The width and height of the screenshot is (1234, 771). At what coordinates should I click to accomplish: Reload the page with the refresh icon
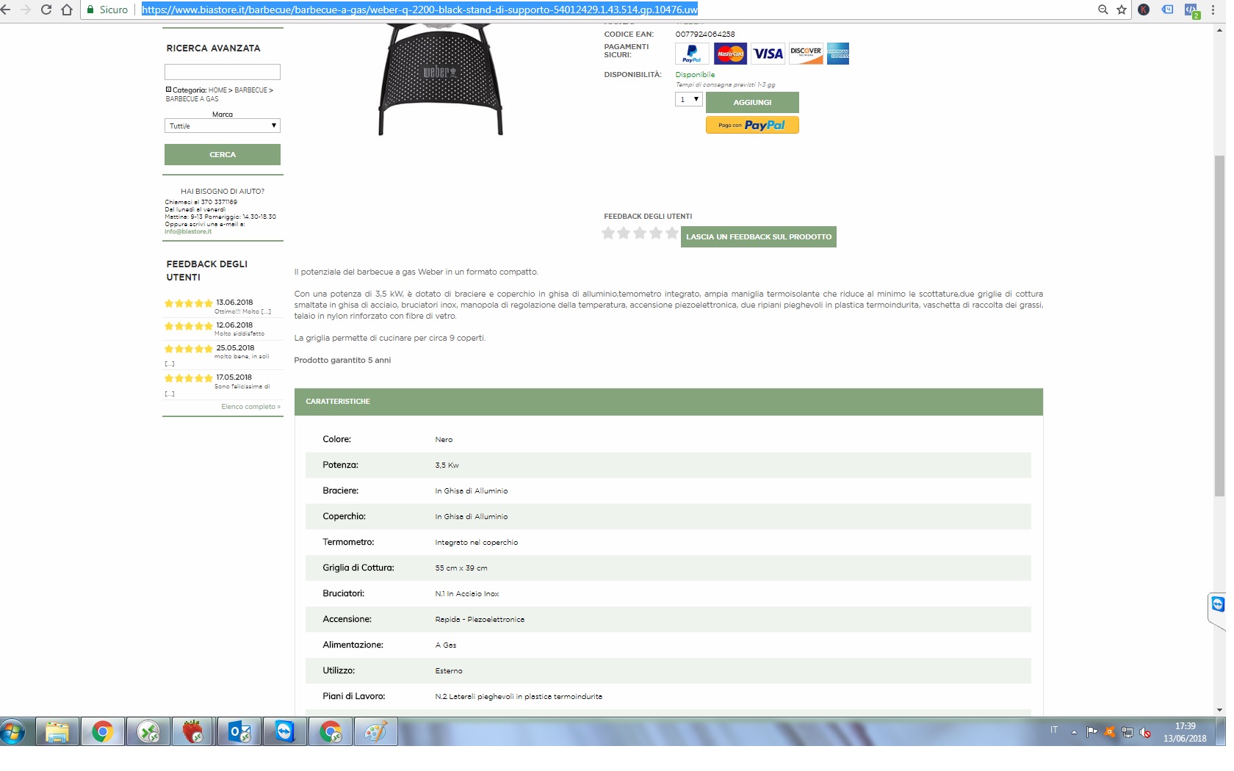(46, 10)
